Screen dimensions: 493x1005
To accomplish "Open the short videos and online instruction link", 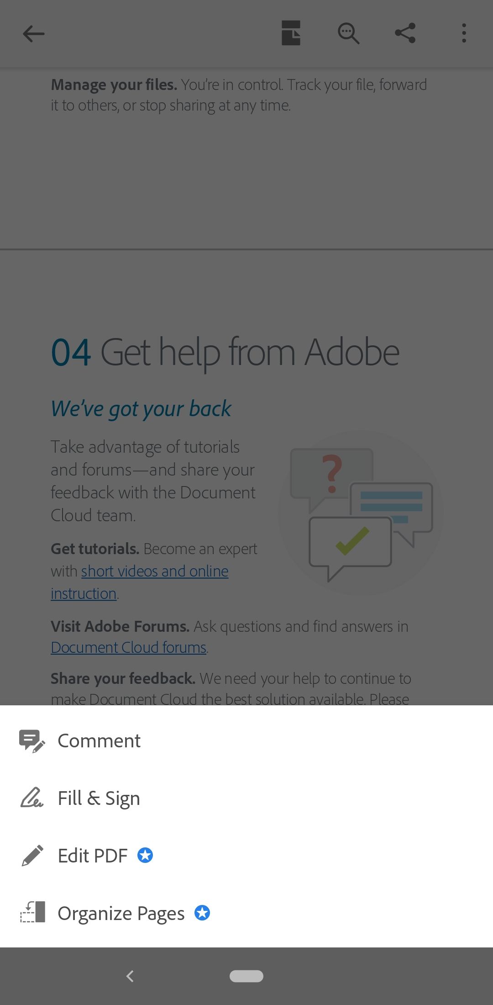I will point(154,571).
